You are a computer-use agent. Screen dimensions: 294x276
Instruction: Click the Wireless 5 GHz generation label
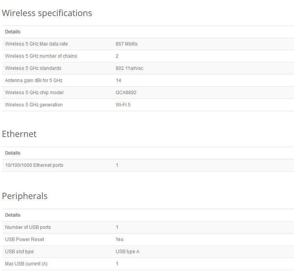(34, 105)
